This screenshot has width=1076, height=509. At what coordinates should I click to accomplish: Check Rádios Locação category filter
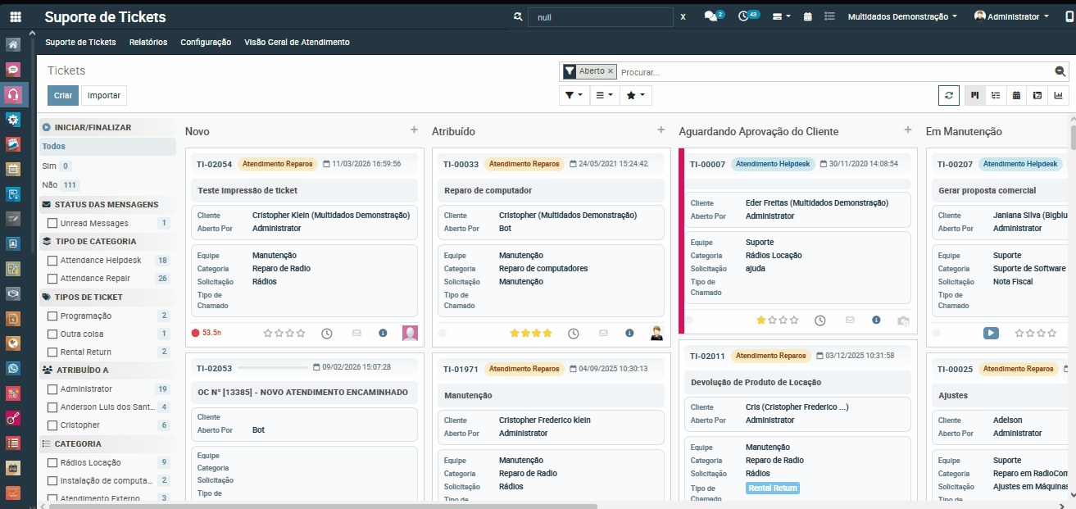point(52,462)
